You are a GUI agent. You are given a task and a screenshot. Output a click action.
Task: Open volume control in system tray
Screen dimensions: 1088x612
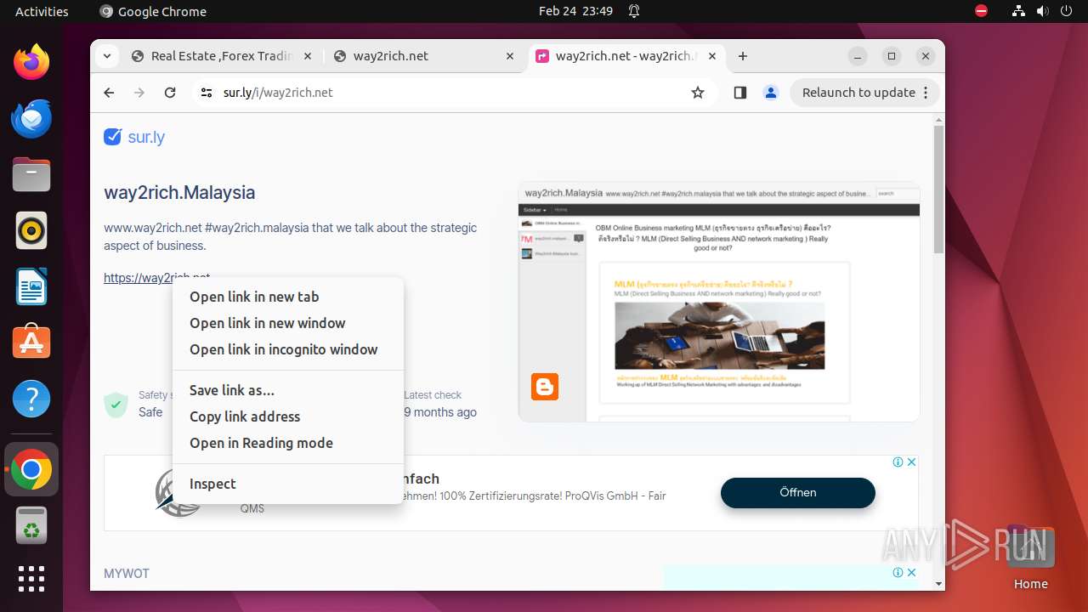click(1042, 11)
